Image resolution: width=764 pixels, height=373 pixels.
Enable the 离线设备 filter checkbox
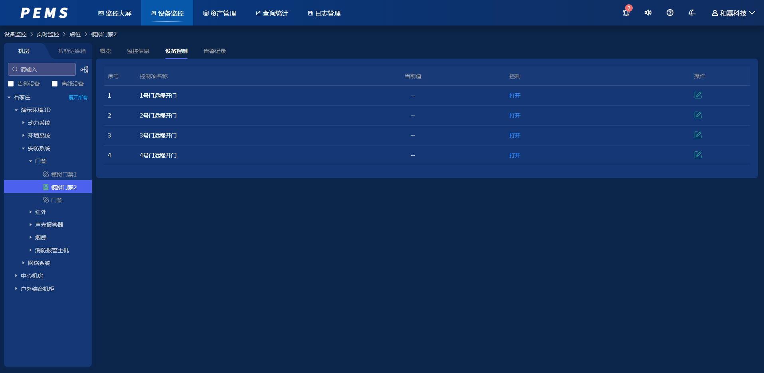[55, 84]
